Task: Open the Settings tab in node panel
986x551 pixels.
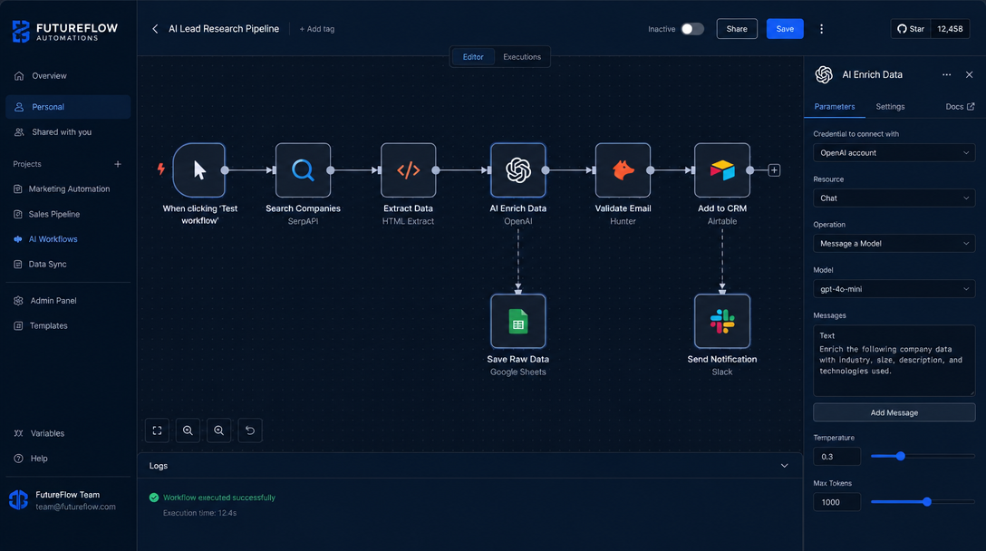Action: [891, 107]
